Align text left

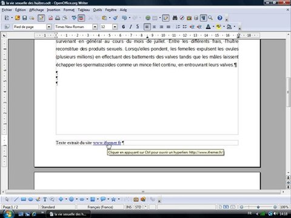point(147,27)
